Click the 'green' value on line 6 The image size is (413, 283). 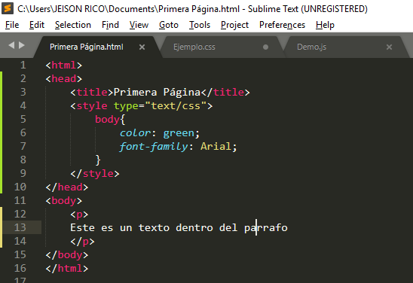[179, 132]
